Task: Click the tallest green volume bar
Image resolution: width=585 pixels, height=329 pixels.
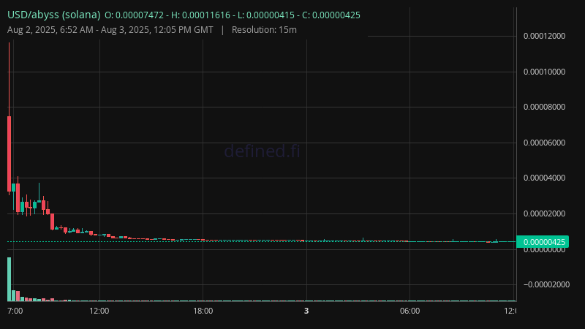Action: (x=9, y=279)
